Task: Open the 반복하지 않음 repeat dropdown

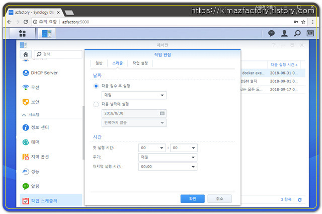Action: point(134,123)
